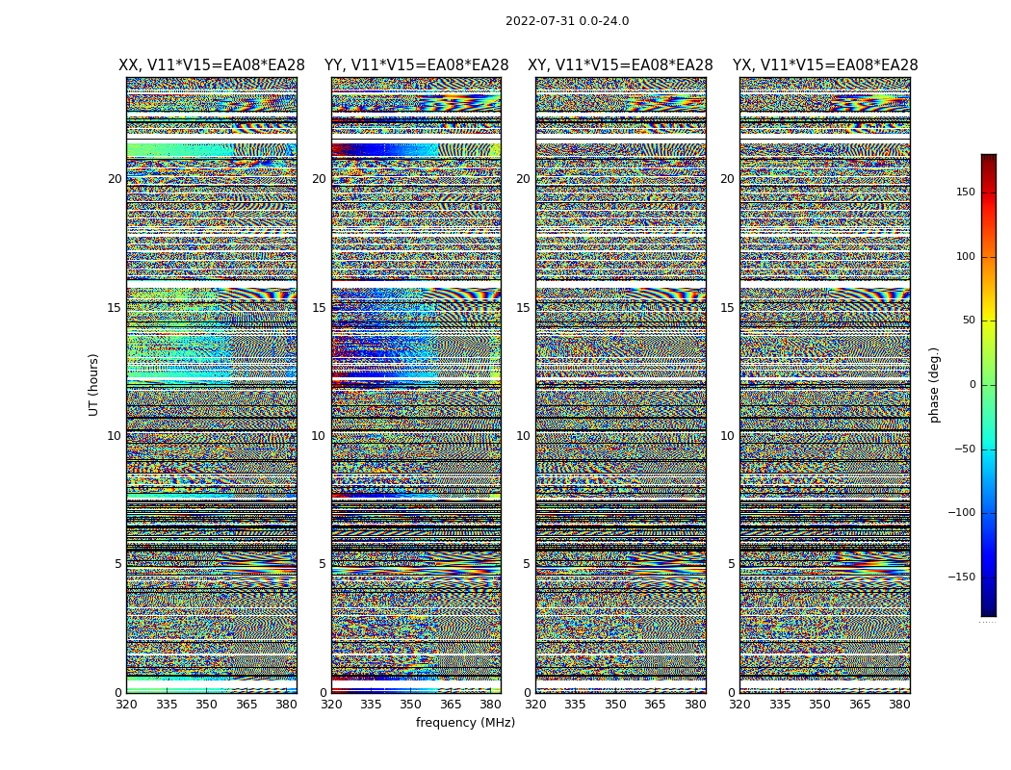Click the 380 MHz tick under XX plot
The width and height of the screenshot is (1011, 770).
pos(286,705)
